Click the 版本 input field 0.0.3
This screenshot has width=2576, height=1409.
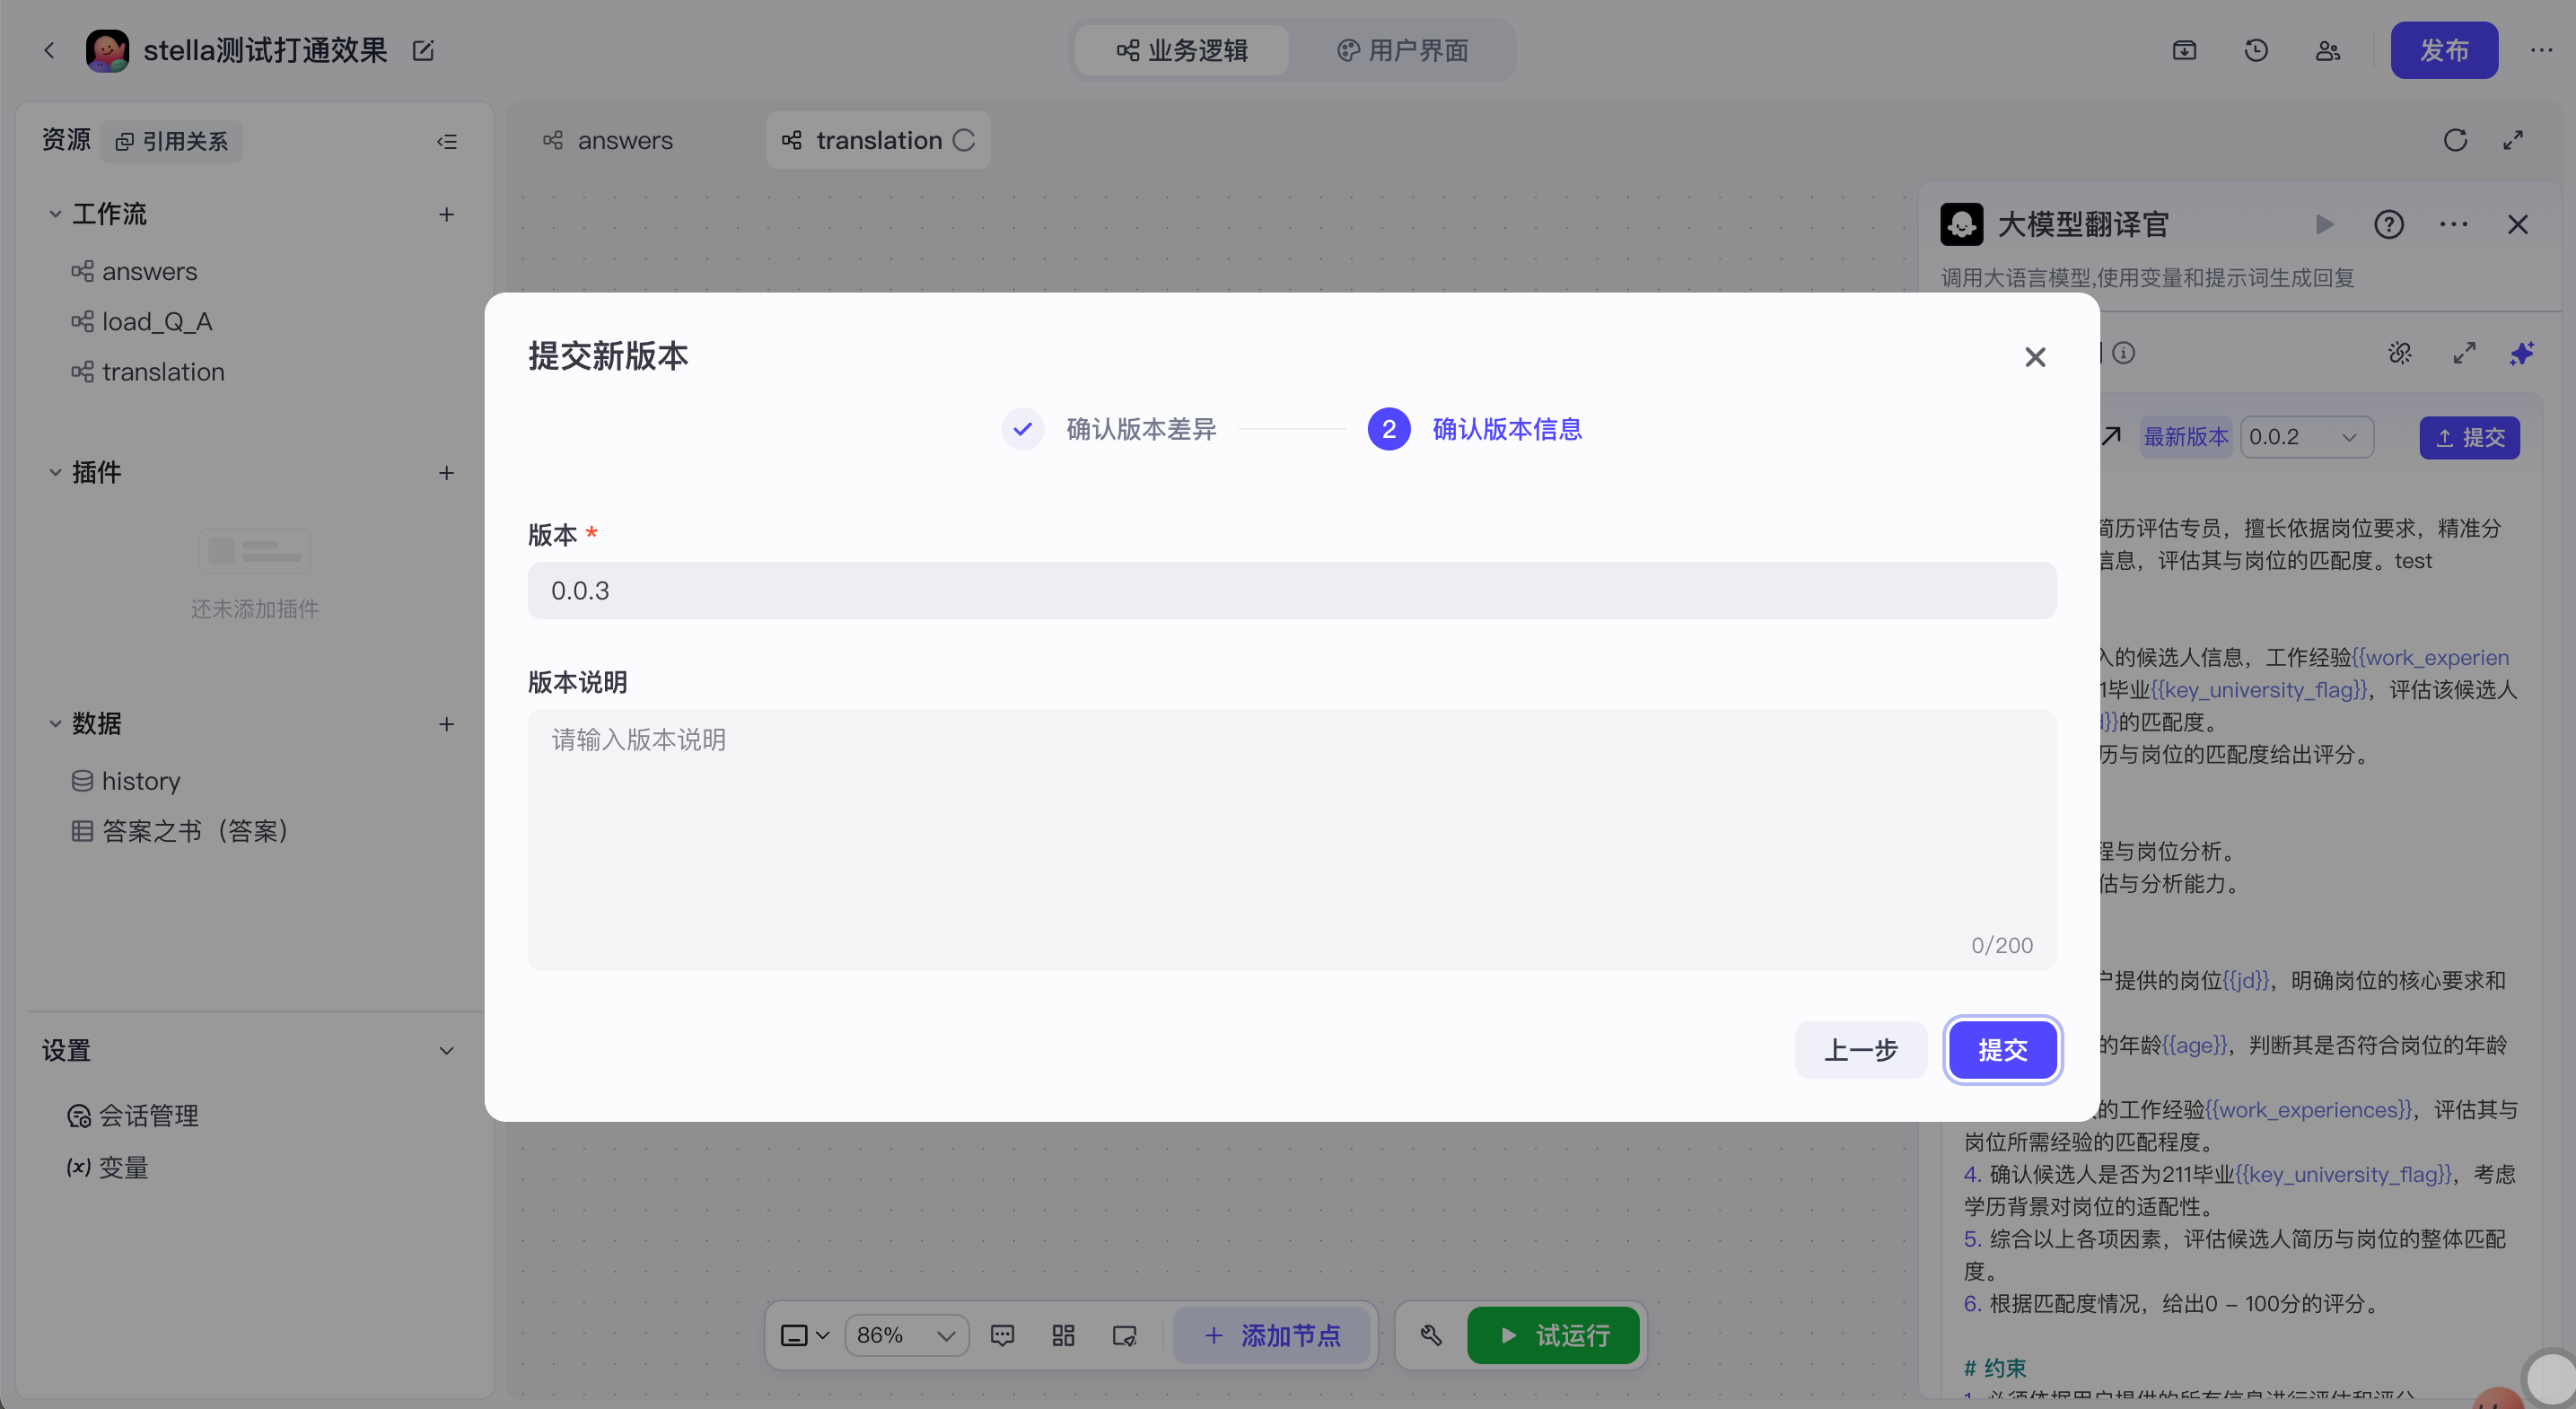coord(1291,590)
